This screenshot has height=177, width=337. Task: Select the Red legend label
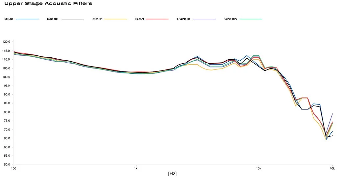(140, 19)
